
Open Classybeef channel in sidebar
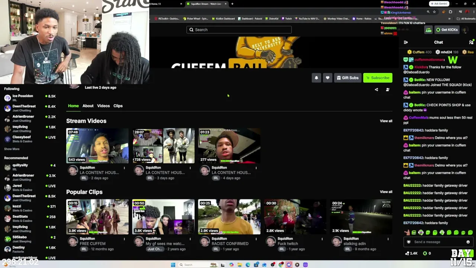(x=30, y=139)
